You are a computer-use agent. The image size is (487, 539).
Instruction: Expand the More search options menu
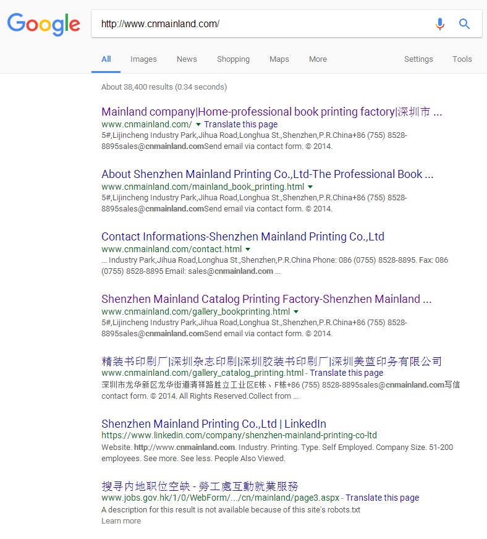[x=318, y=59]
